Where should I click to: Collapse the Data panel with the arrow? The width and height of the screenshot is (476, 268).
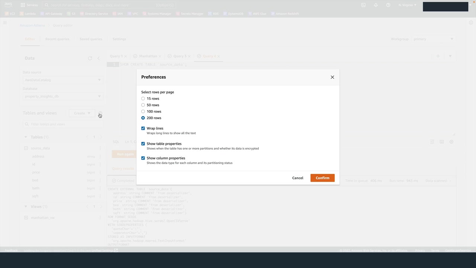pyautogui.click(x=99, y=58)
